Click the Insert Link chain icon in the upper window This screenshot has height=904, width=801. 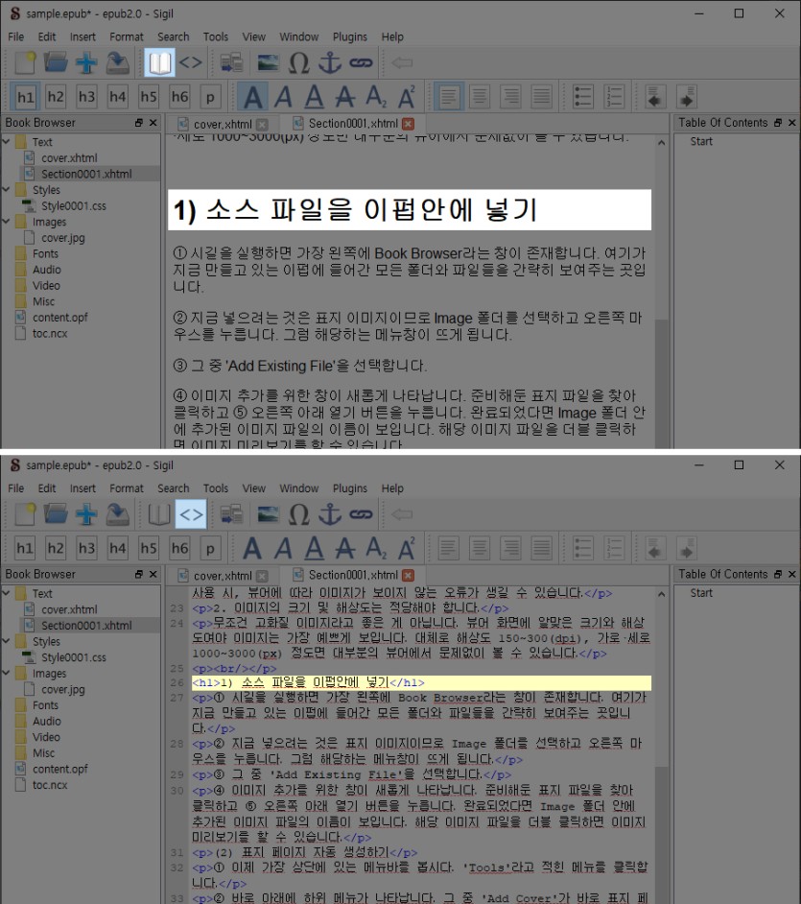pos(360,63)
